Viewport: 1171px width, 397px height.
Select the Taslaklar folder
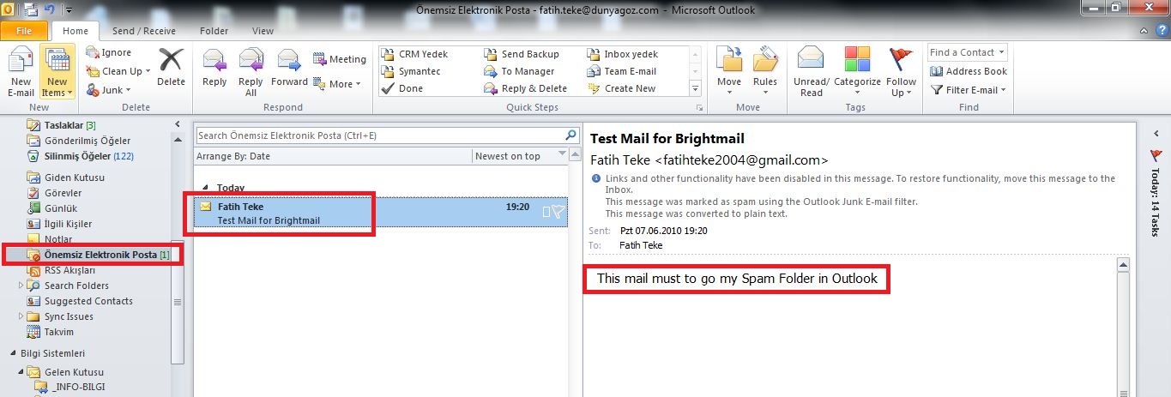pos(62,125)
